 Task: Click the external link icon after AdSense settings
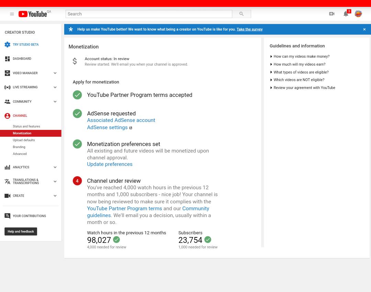click(x=131, y=128)
